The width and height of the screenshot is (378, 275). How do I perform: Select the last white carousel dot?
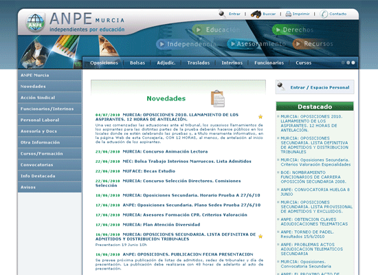click(353, 63)
